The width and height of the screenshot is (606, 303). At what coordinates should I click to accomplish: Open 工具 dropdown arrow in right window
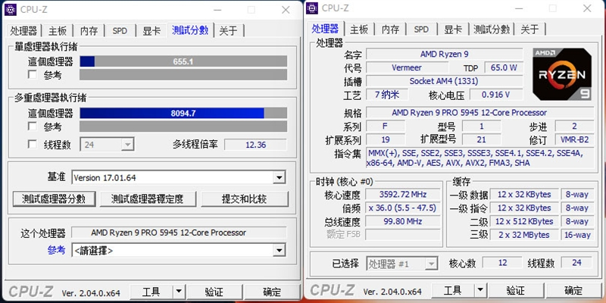[x=480, y=290]
